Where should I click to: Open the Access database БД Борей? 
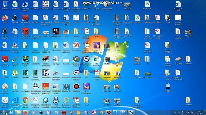pyautogui.click(x=157, y=18)
